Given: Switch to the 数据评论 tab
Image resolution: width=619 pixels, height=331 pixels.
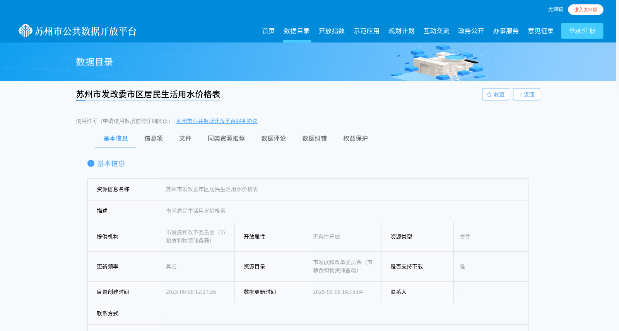Looking at the screenshot, I should pos(274,138).
